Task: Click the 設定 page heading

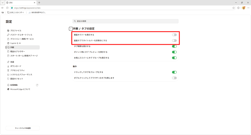Action: click(x=9, y=22)
